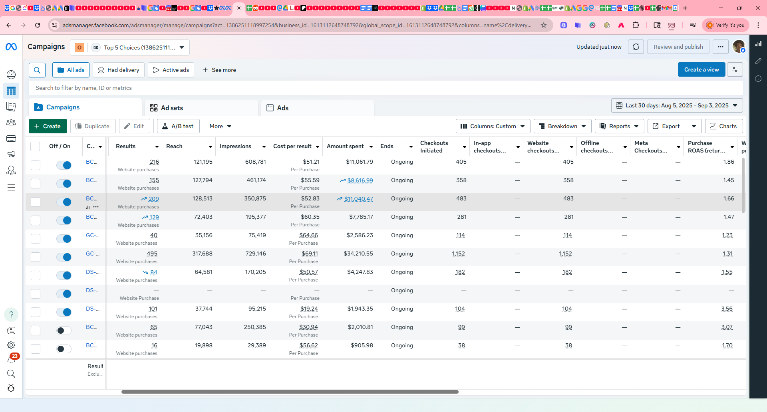
Task: Open the help question mark icon
Action: point(11,315)
